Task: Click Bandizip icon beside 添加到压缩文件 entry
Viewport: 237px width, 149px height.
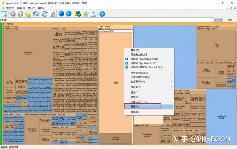Action: tap(127, 67)
